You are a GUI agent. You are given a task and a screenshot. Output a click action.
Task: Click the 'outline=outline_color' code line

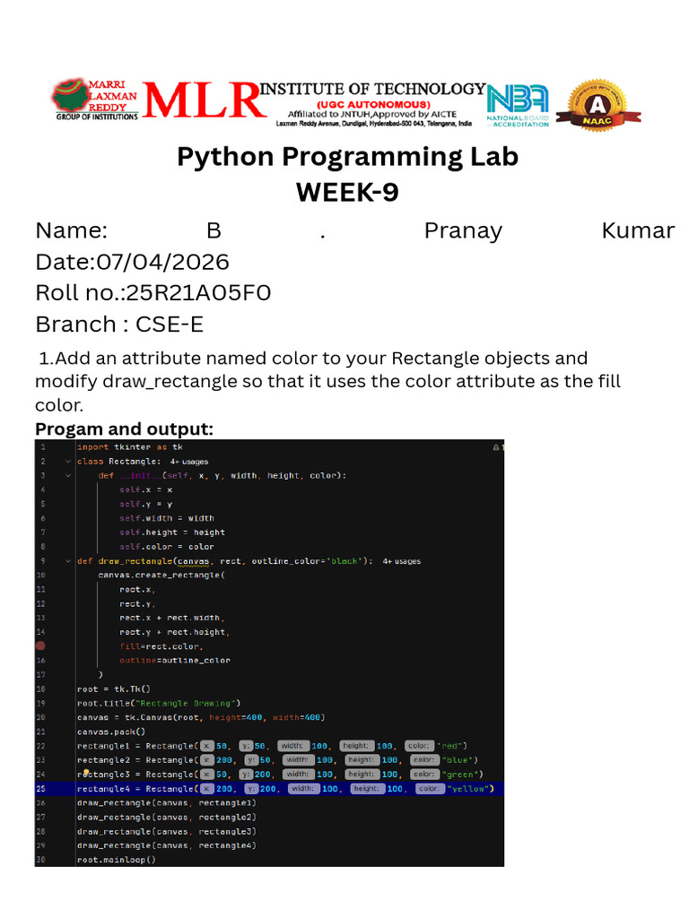[175, 661]
